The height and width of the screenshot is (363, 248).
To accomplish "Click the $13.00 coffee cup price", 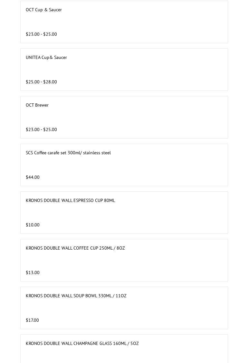I will coord(33,273).
